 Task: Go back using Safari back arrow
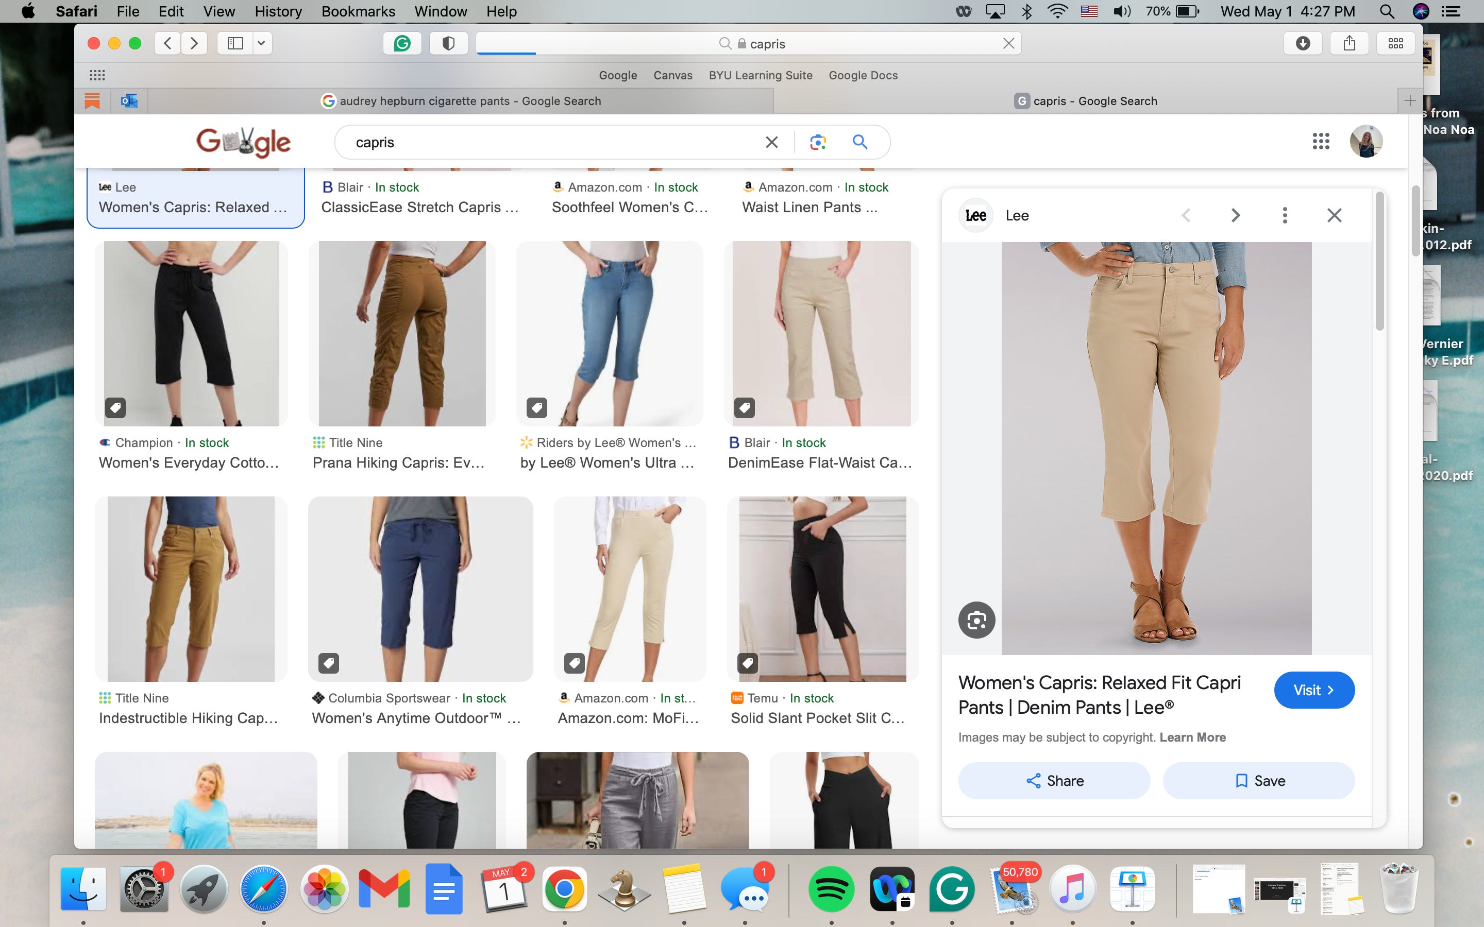167,44
